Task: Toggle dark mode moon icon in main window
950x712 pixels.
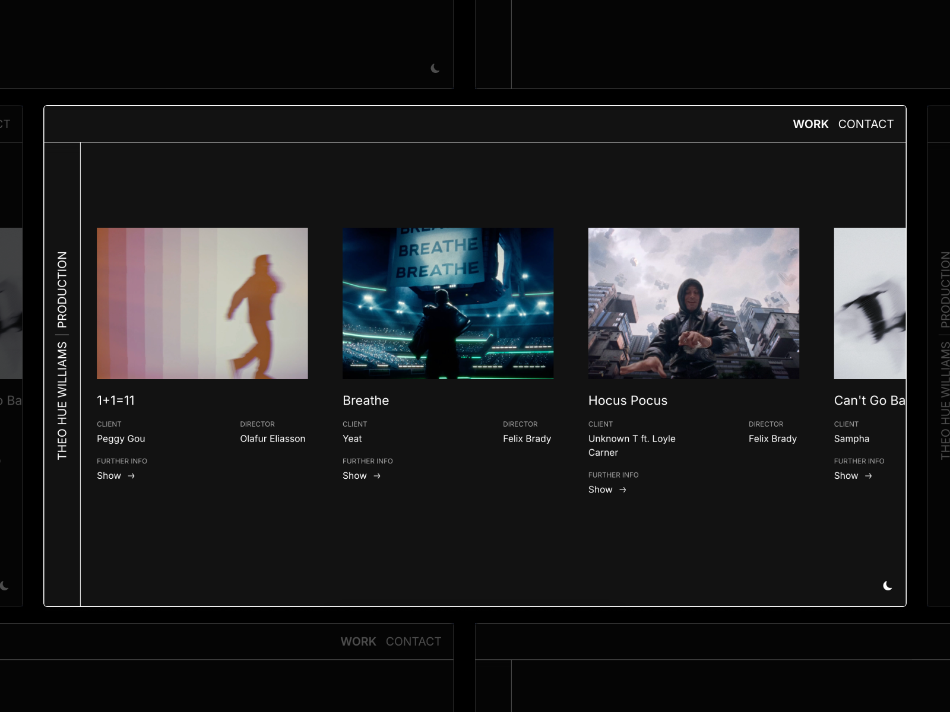Action: (x=888, y=586)
